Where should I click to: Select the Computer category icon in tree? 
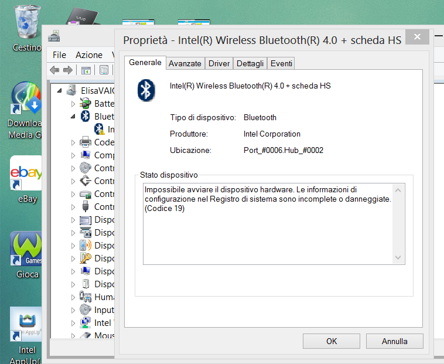86,155
